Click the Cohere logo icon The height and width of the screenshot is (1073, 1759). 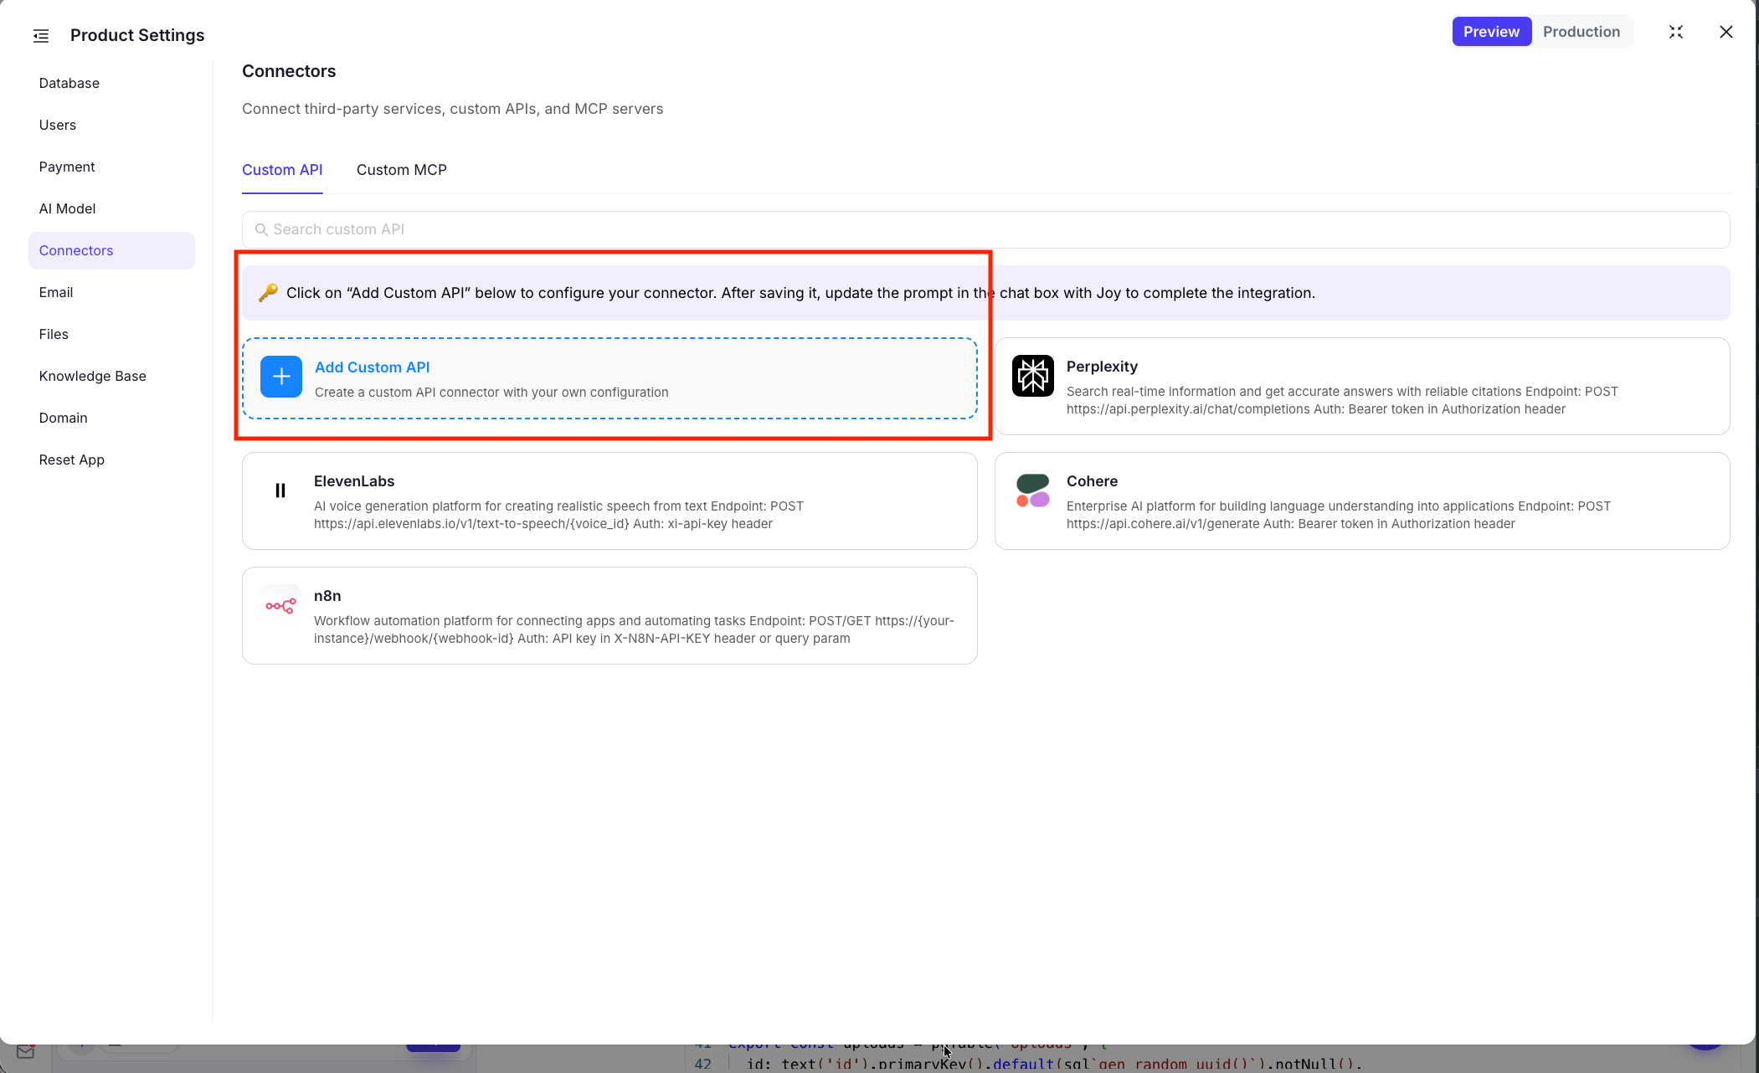pyautogui.click(x=1032, y=490)
